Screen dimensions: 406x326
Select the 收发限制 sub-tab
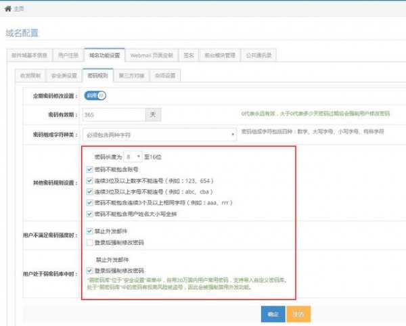(x=30, y=76)
